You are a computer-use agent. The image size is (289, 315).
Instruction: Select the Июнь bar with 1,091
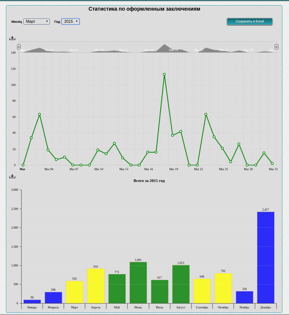coord(138,282)
